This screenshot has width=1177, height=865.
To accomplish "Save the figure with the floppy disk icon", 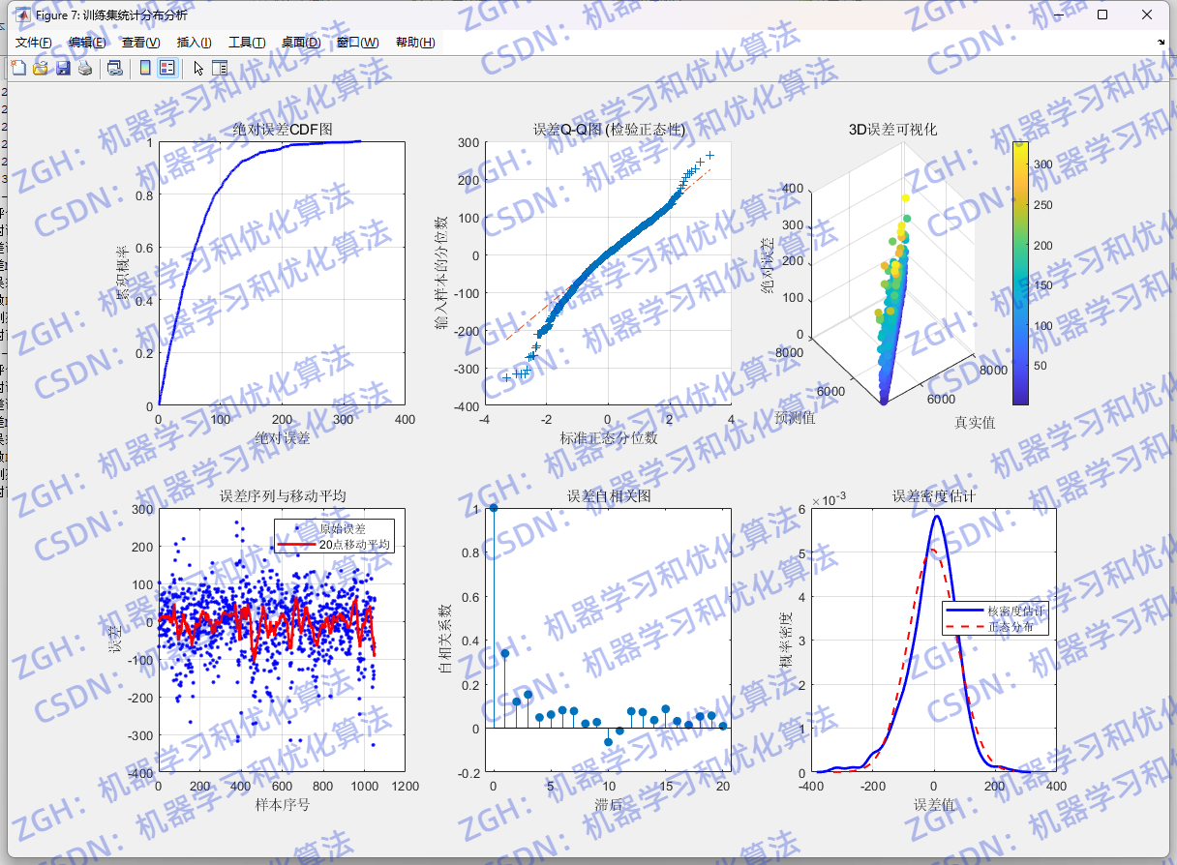I will tap(63, 68).
